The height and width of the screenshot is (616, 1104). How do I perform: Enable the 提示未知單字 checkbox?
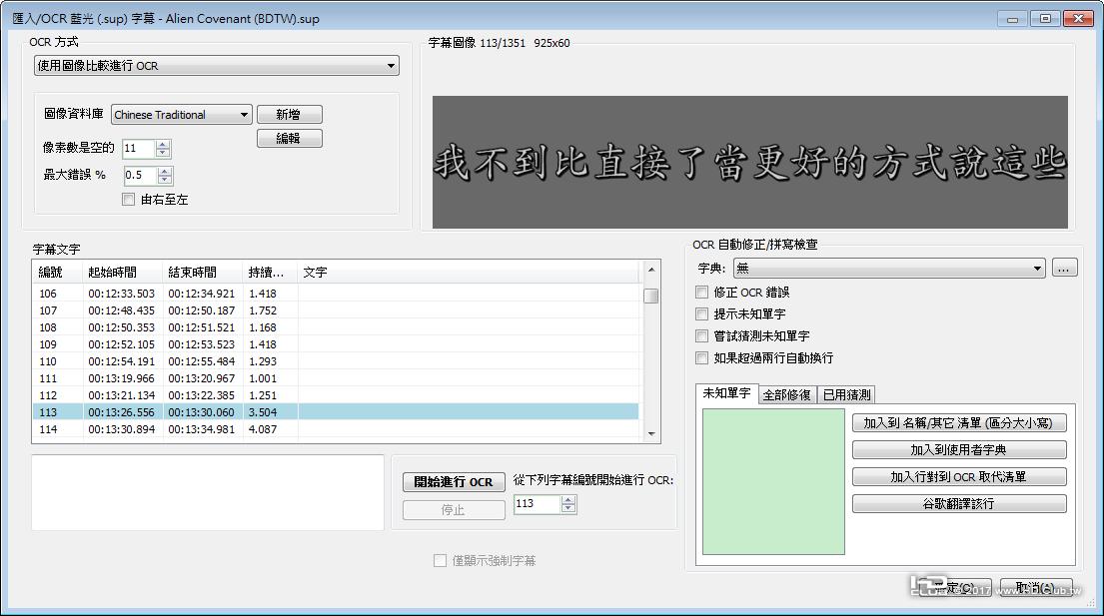coord(702,313)
